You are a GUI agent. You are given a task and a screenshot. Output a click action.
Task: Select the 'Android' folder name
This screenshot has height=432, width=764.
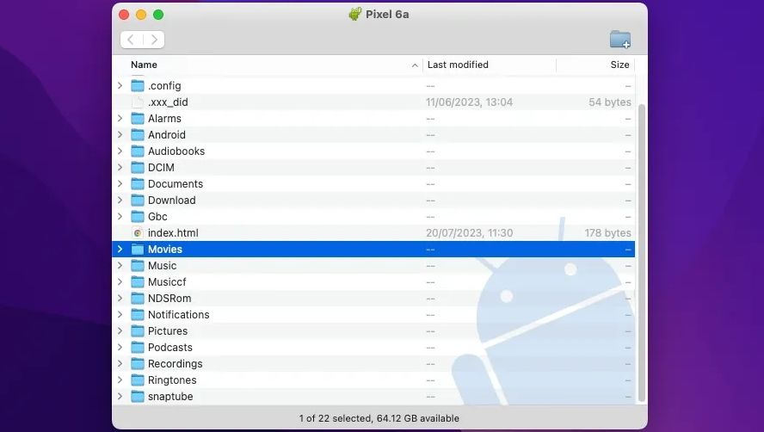click(167, 134)
